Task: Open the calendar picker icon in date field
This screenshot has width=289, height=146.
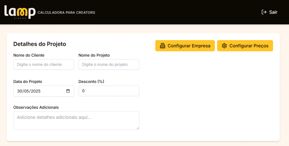Action: coord(68,91)
